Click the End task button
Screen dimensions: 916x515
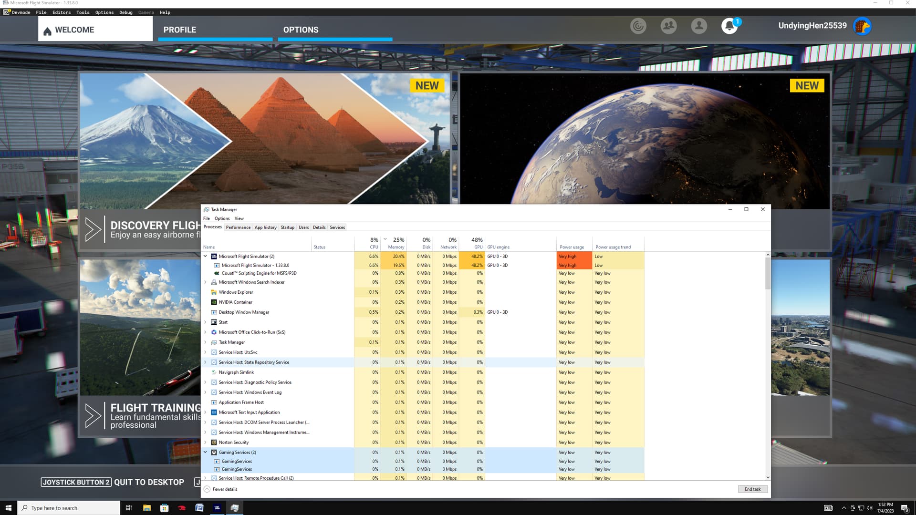752,489
